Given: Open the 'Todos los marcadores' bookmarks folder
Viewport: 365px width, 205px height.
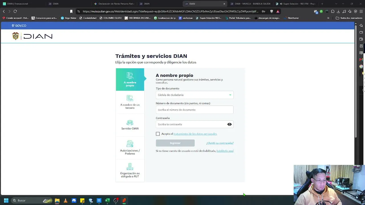Looking at the screenshot, I should (349, 18).
